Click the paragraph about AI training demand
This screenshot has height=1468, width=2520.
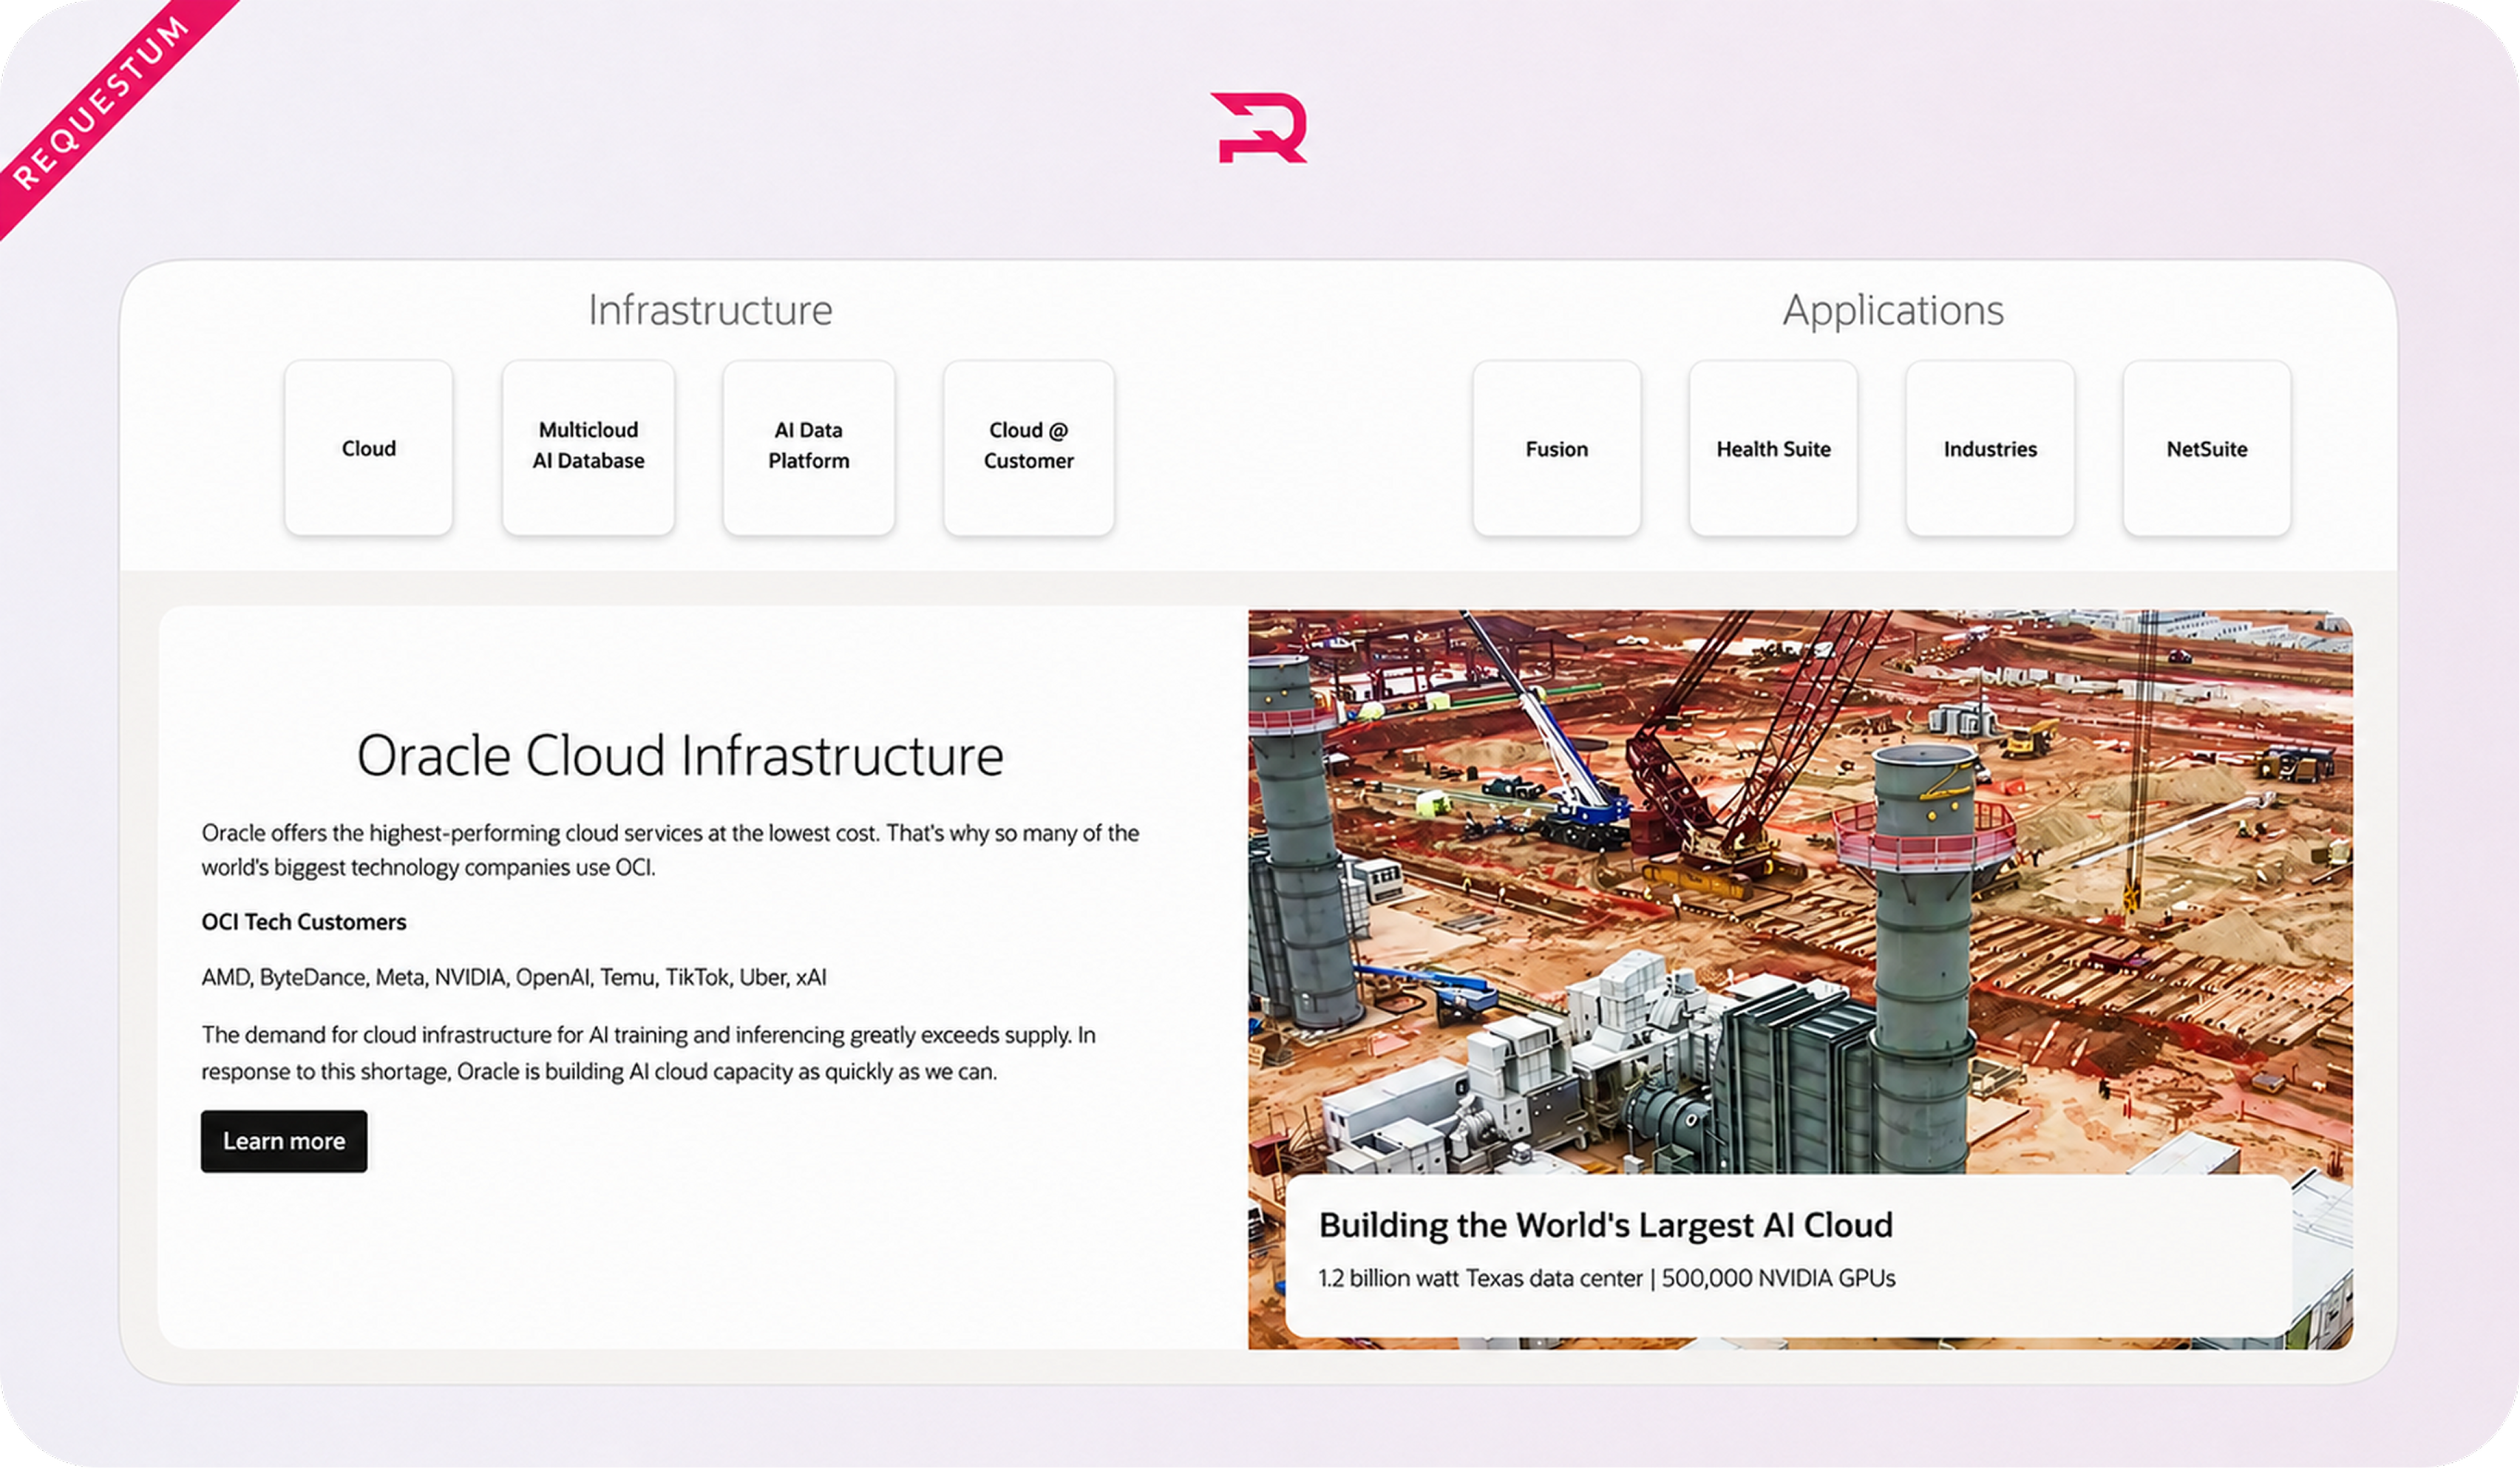[649, 1053]
